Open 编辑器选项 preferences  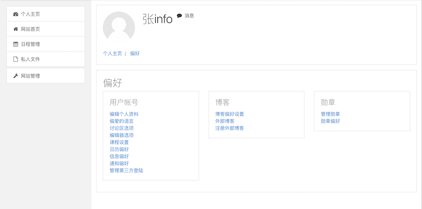(x=122, y=135)
